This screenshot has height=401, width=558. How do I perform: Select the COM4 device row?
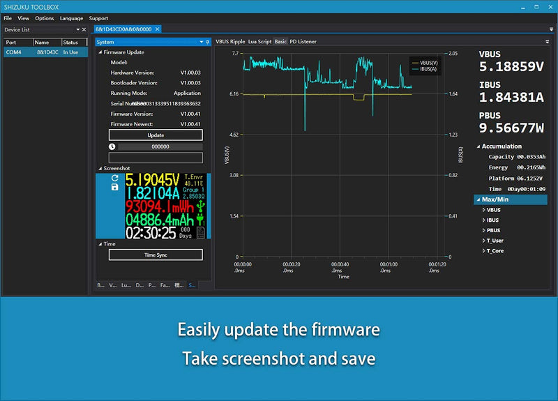pos(45,52)
